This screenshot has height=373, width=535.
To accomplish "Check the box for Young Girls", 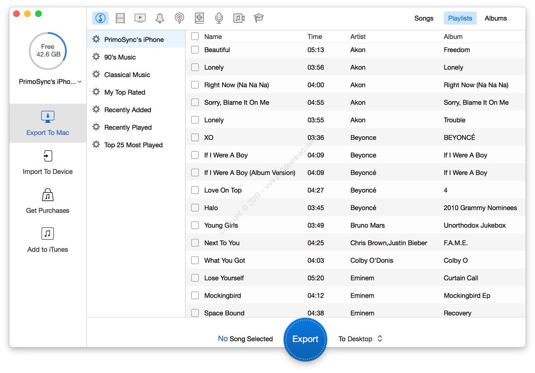I will point(195,225).
